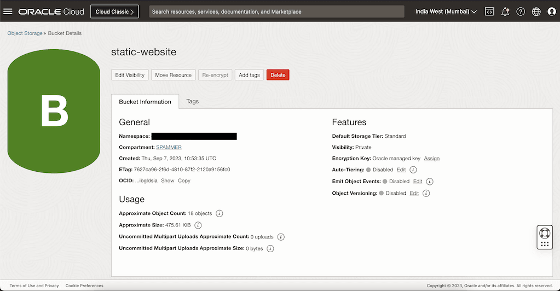Switch to Cloud Classic
Screen dimensions: 560x291
point(114,11)
